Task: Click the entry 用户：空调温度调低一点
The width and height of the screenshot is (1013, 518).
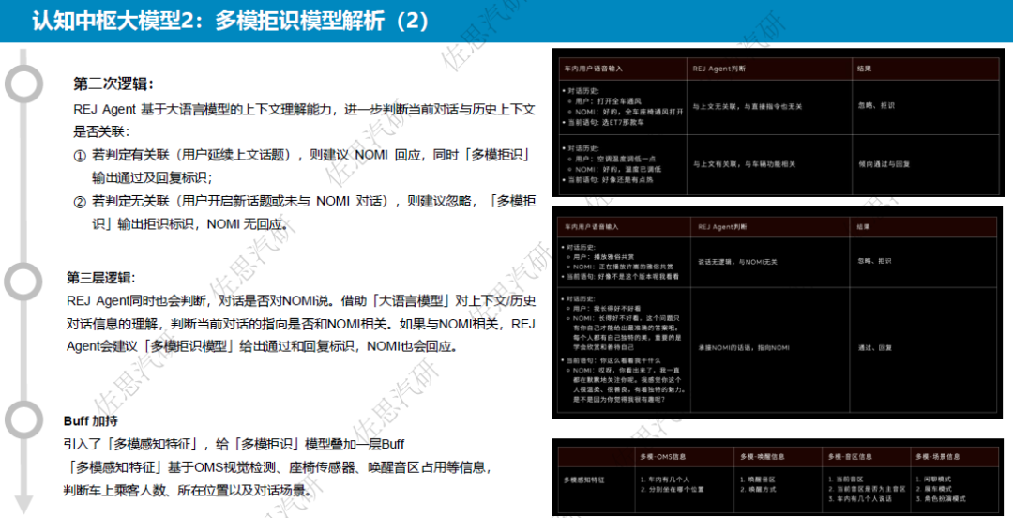Action: click(612, 159)
